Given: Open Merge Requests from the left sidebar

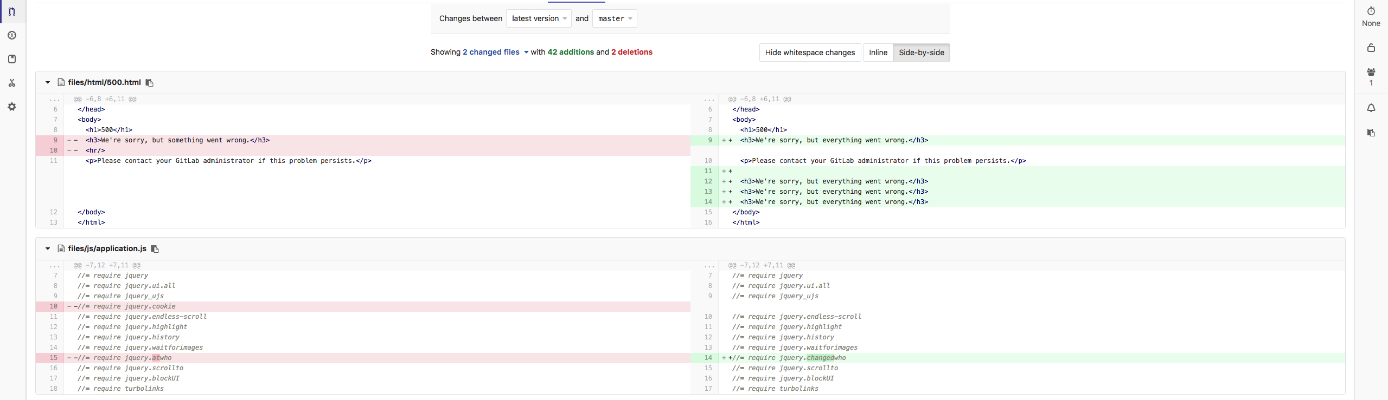Looking at the screenshot, I should [12, 11].
